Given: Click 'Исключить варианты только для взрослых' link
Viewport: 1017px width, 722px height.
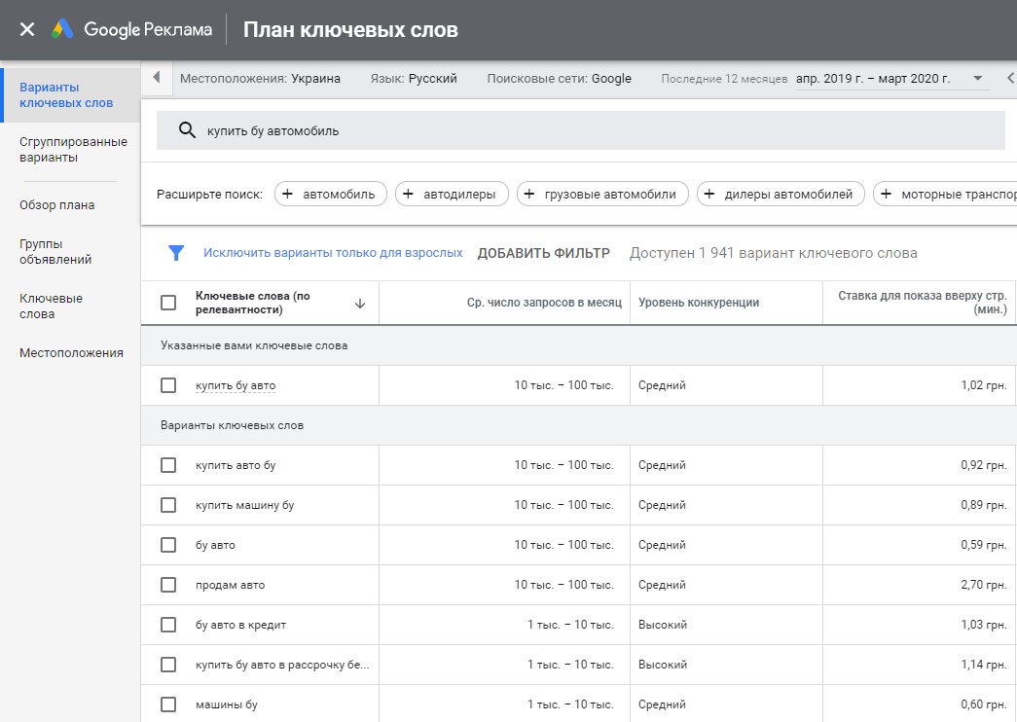Looking at the screenshot, I should [333, 253].
